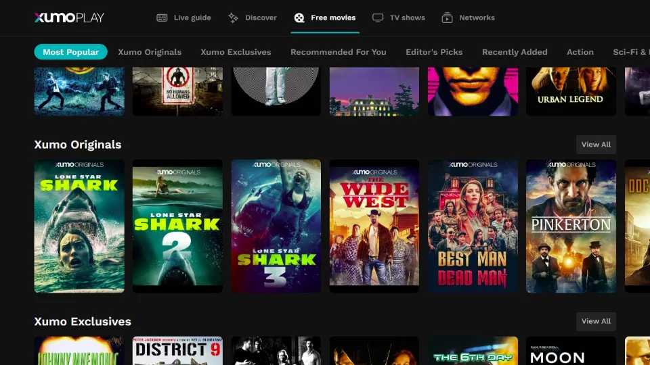Click the Xumo Originals section heading
Image resolution: width=650 pixels, height=365 pixels.
77,145
